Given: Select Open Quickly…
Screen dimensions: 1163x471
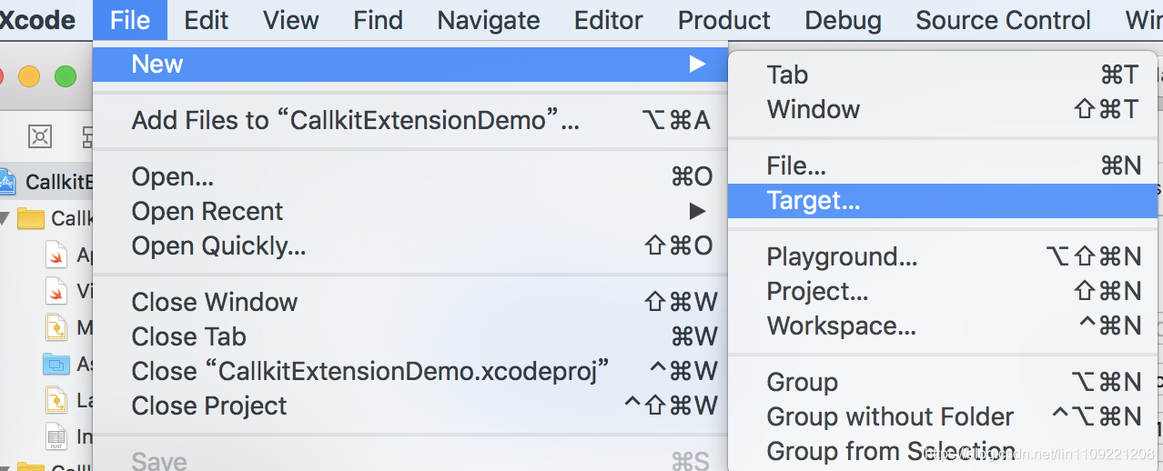Looking at the screenshot, I should 410,246.
